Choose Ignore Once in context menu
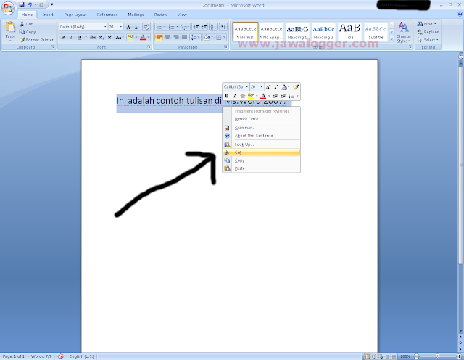Image resolution: width=464 pixels, height=360 pixels. 261,119
